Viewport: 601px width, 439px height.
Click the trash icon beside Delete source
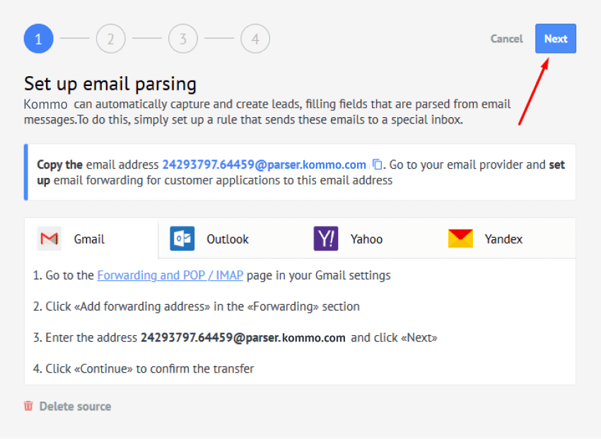(x=28, y=406)
